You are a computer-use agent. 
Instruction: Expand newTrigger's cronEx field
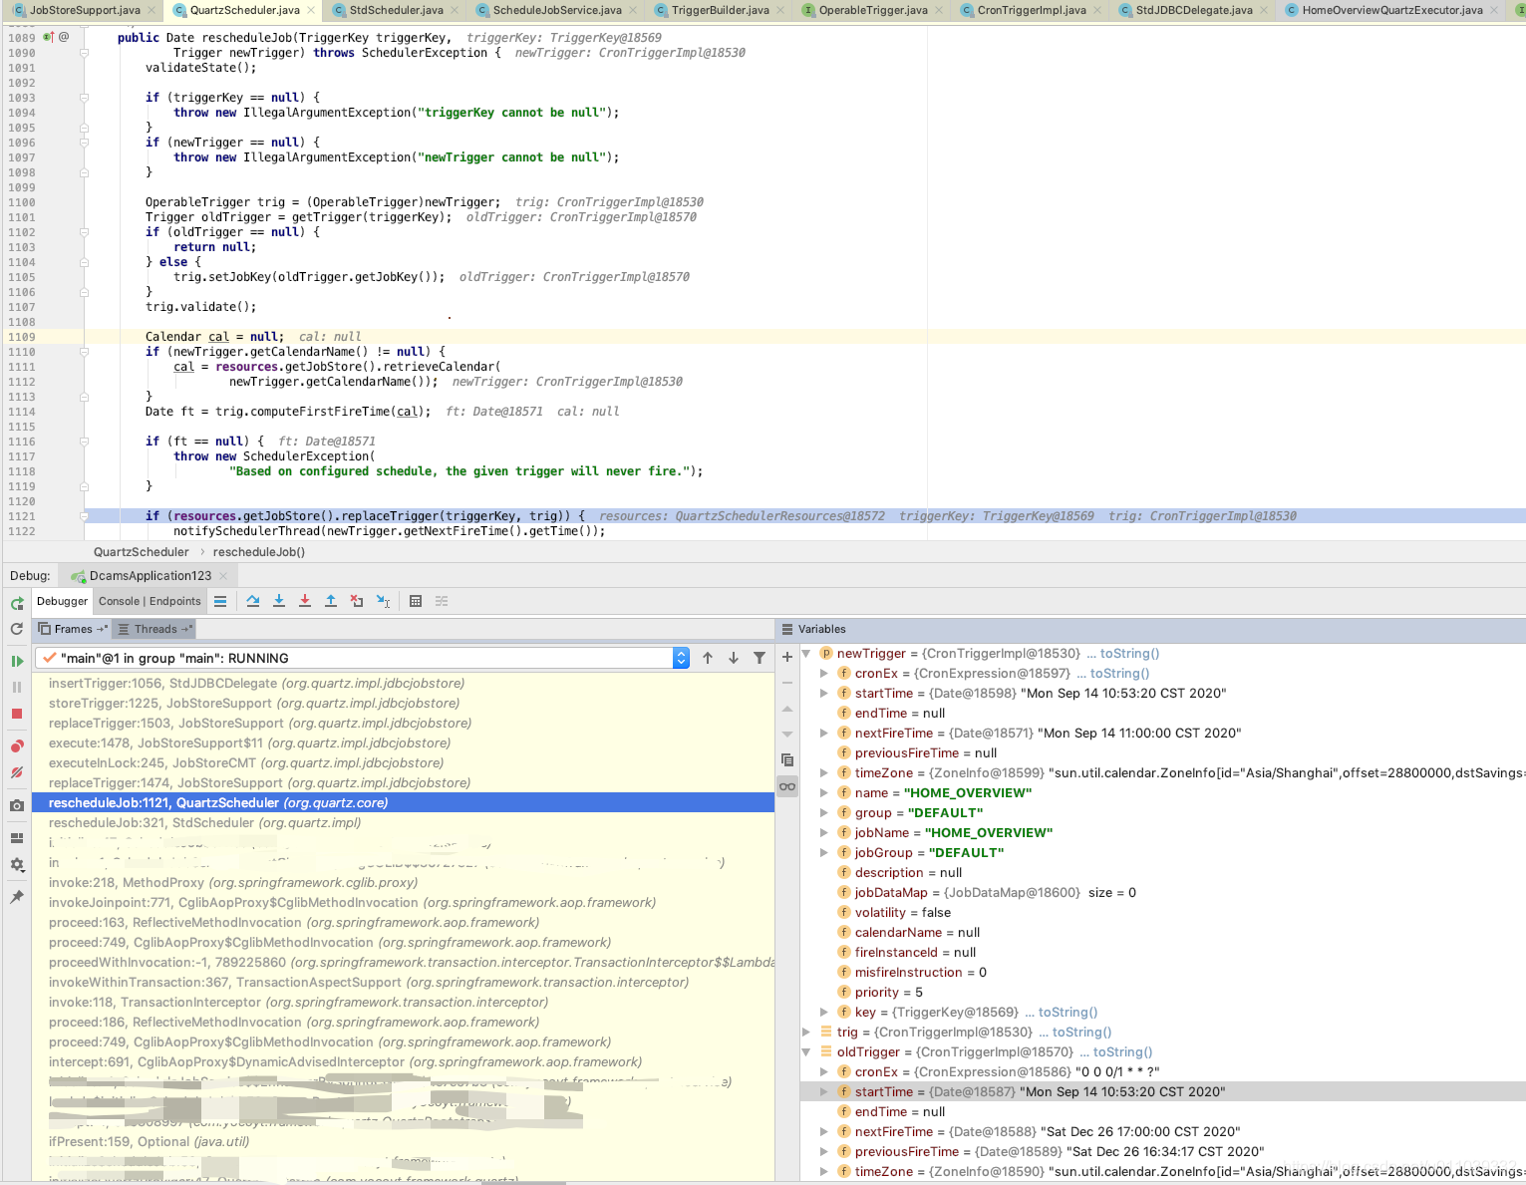tap(824, 673)
